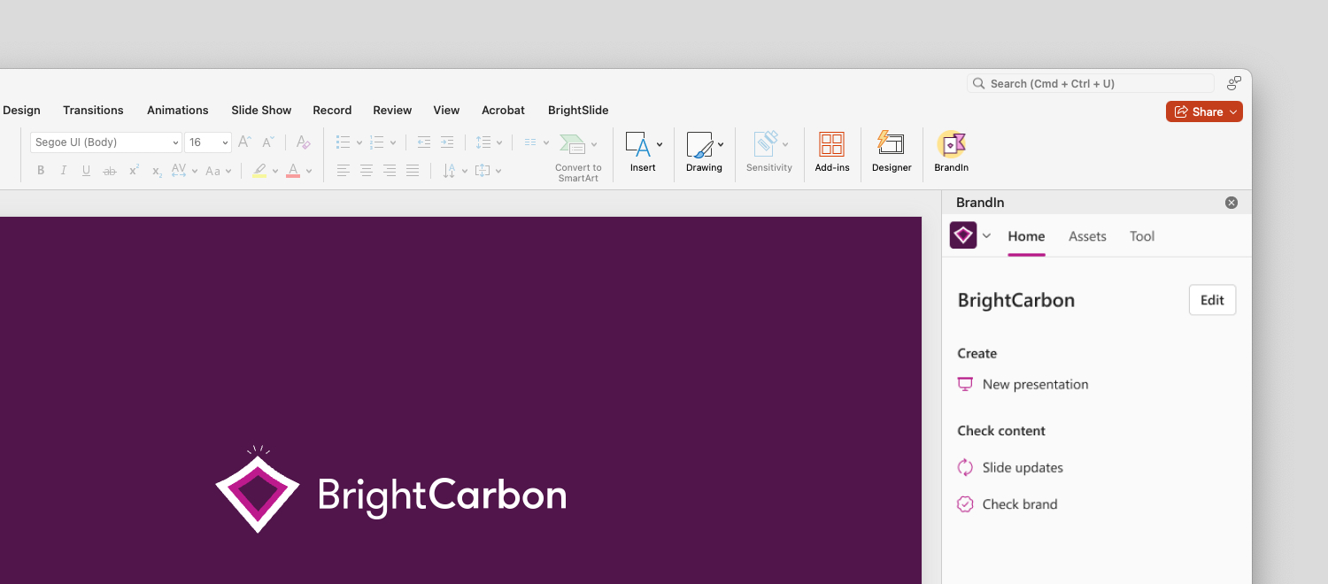Decrease the paragraph indent level
The image size is (1328, 584).
coord(424,142)
